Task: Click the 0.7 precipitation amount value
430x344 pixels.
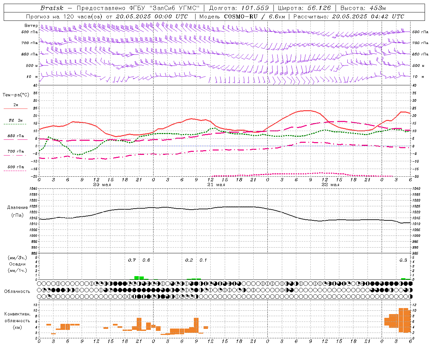Action: coord(132,260)
